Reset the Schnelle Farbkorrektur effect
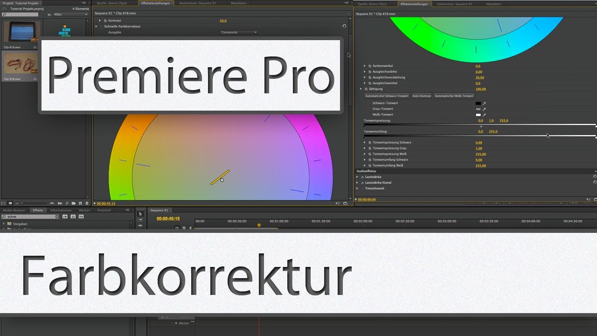The width and height of the screenshot is (597, 336). [x=344, y=27]
